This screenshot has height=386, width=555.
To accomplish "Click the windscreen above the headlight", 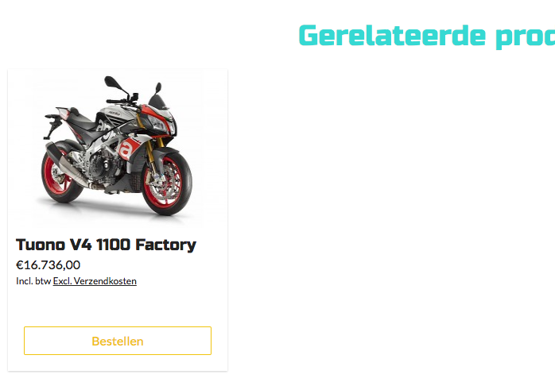I will [x=158, y=101].
